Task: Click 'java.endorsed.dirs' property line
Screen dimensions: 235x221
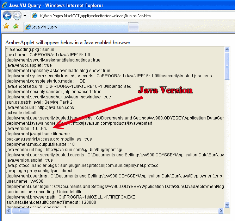Action: click(69, 86)
